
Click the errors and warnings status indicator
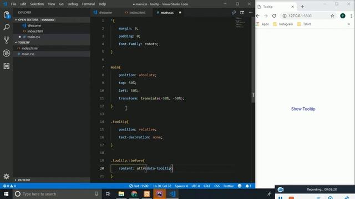[x=9, y=186]
